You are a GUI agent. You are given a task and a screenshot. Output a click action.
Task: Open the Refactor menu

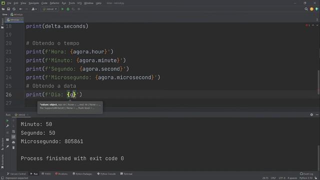pos(54,3)
